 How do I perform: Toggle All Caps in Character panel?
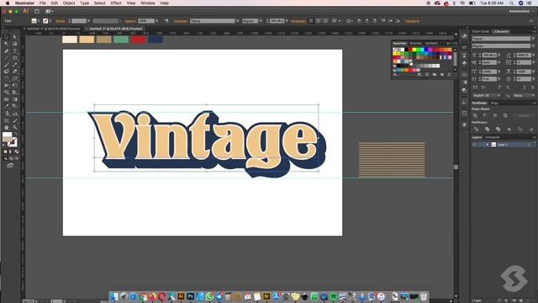click(475, 88)
